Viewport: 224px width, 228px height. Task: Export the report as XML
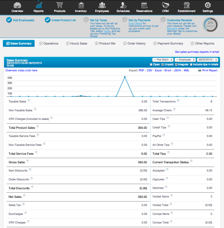tap(187, 70)
